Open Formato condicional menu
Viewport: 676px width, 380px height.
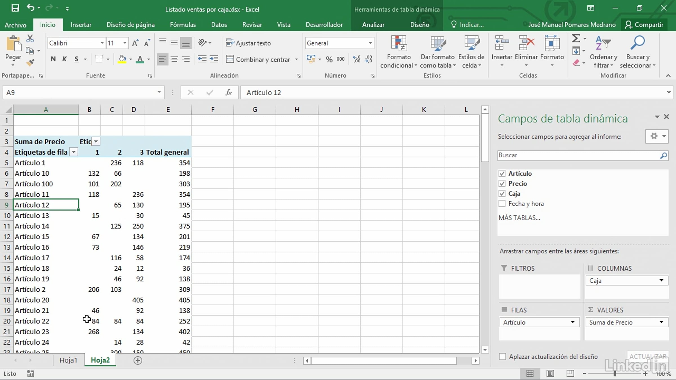pyautogui.click(x=399, y=52)
